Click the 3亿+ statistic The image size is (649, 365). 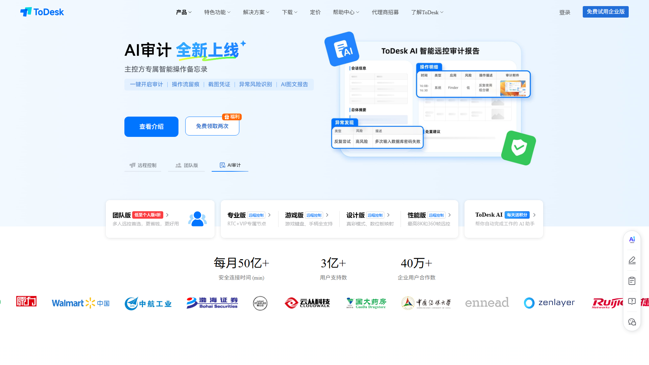point(333,263)
